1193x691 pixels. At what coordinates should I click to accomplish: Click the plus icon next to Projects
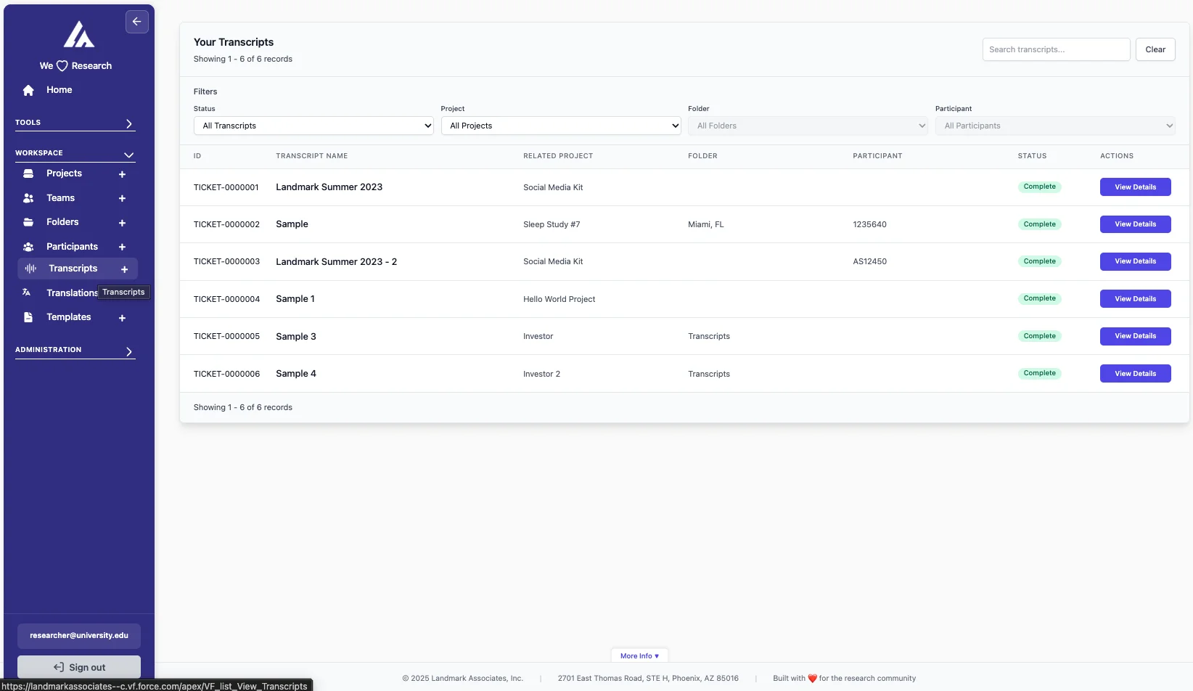(122, 174)
